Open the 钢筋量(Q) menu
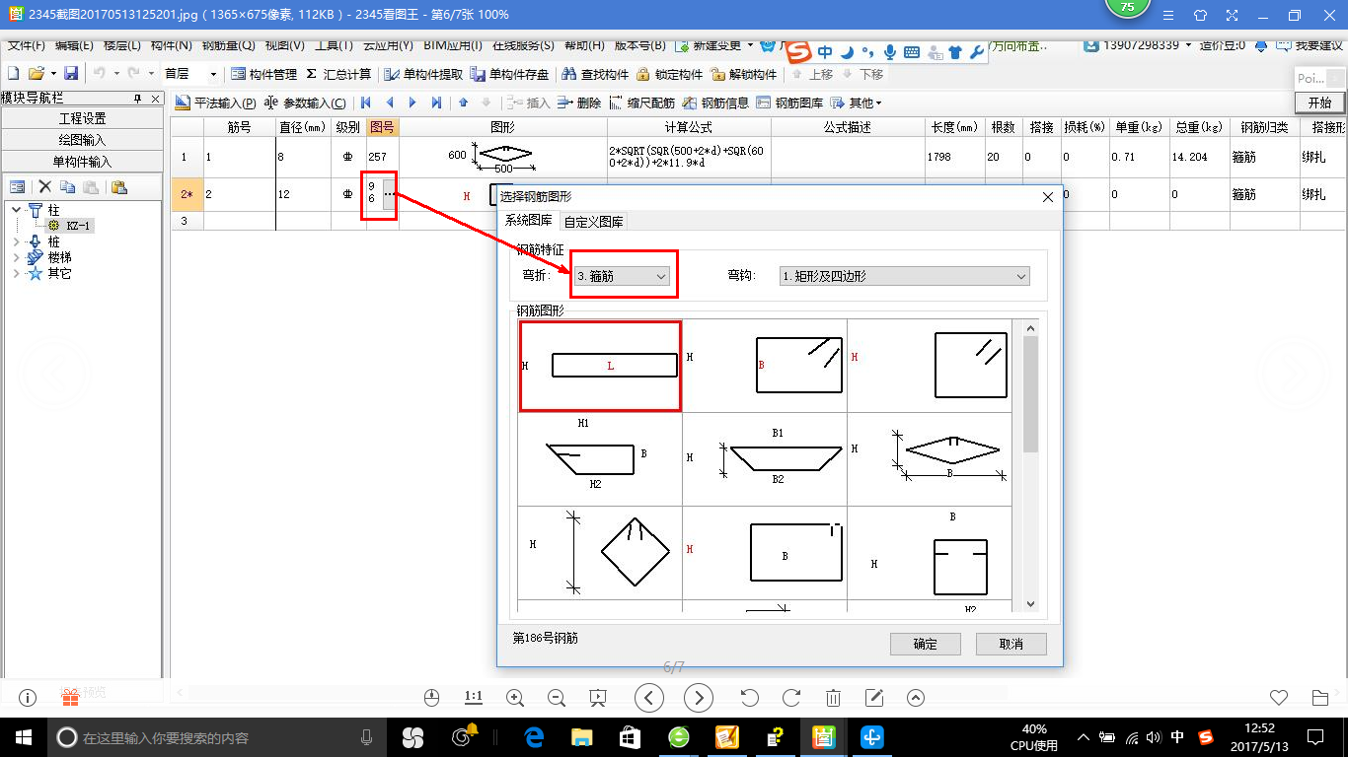 (228, 45)
